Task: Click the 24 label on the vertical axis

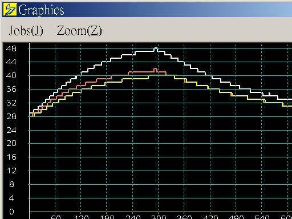Action: pyautogui.click(x=11, y=130)
